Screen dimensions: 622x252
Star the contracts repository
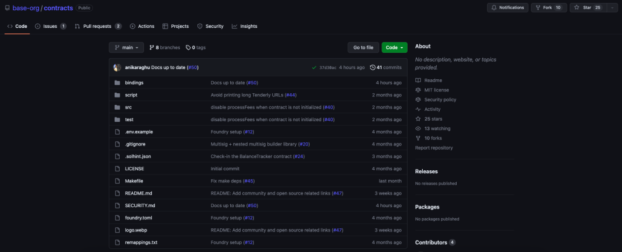coord(587,7)
